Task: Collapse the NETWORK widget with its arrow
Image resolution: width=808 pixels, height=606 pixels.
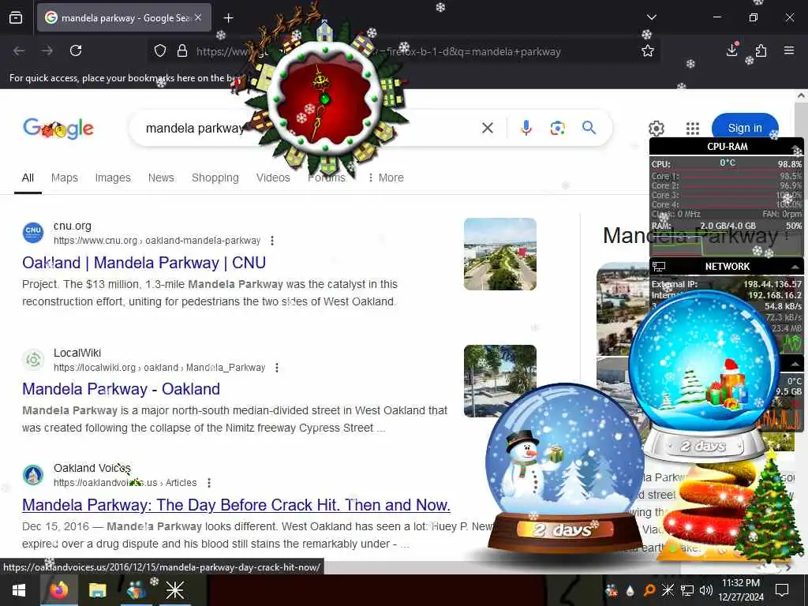Action: 795,267
